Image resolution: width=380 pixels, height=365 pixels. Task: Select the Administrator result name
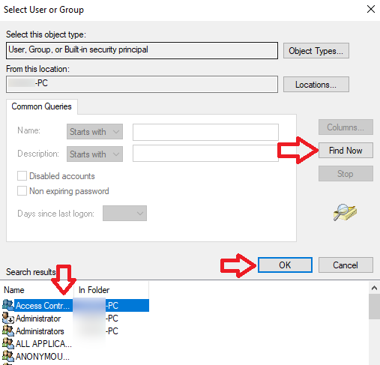click(x=38, y=319)
